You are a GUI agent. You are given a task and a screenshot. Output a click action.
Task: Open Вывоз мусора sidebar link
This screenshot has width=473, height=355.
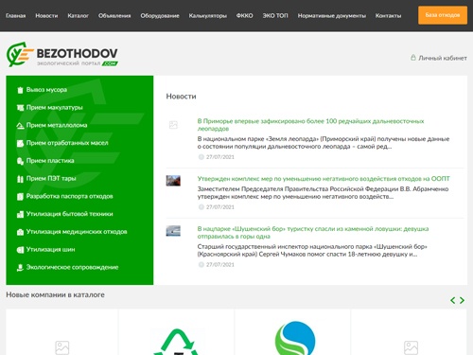pyautogui.click(x=46, y=90)
